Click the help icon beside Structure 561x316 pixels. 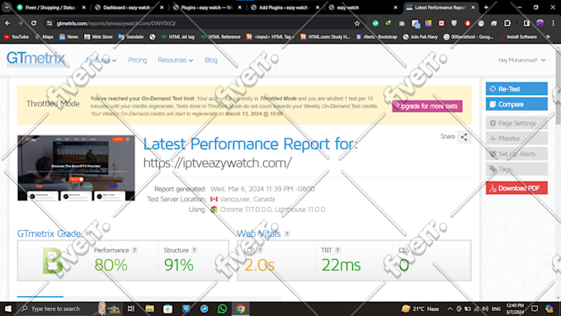194,250
